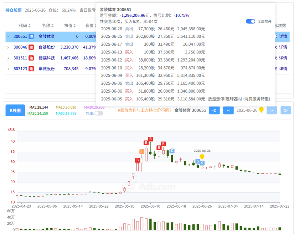Click the market value 708,345
The width and height of the screenshot is (294, 234).
pyautogui.click(x=71, y=69)
